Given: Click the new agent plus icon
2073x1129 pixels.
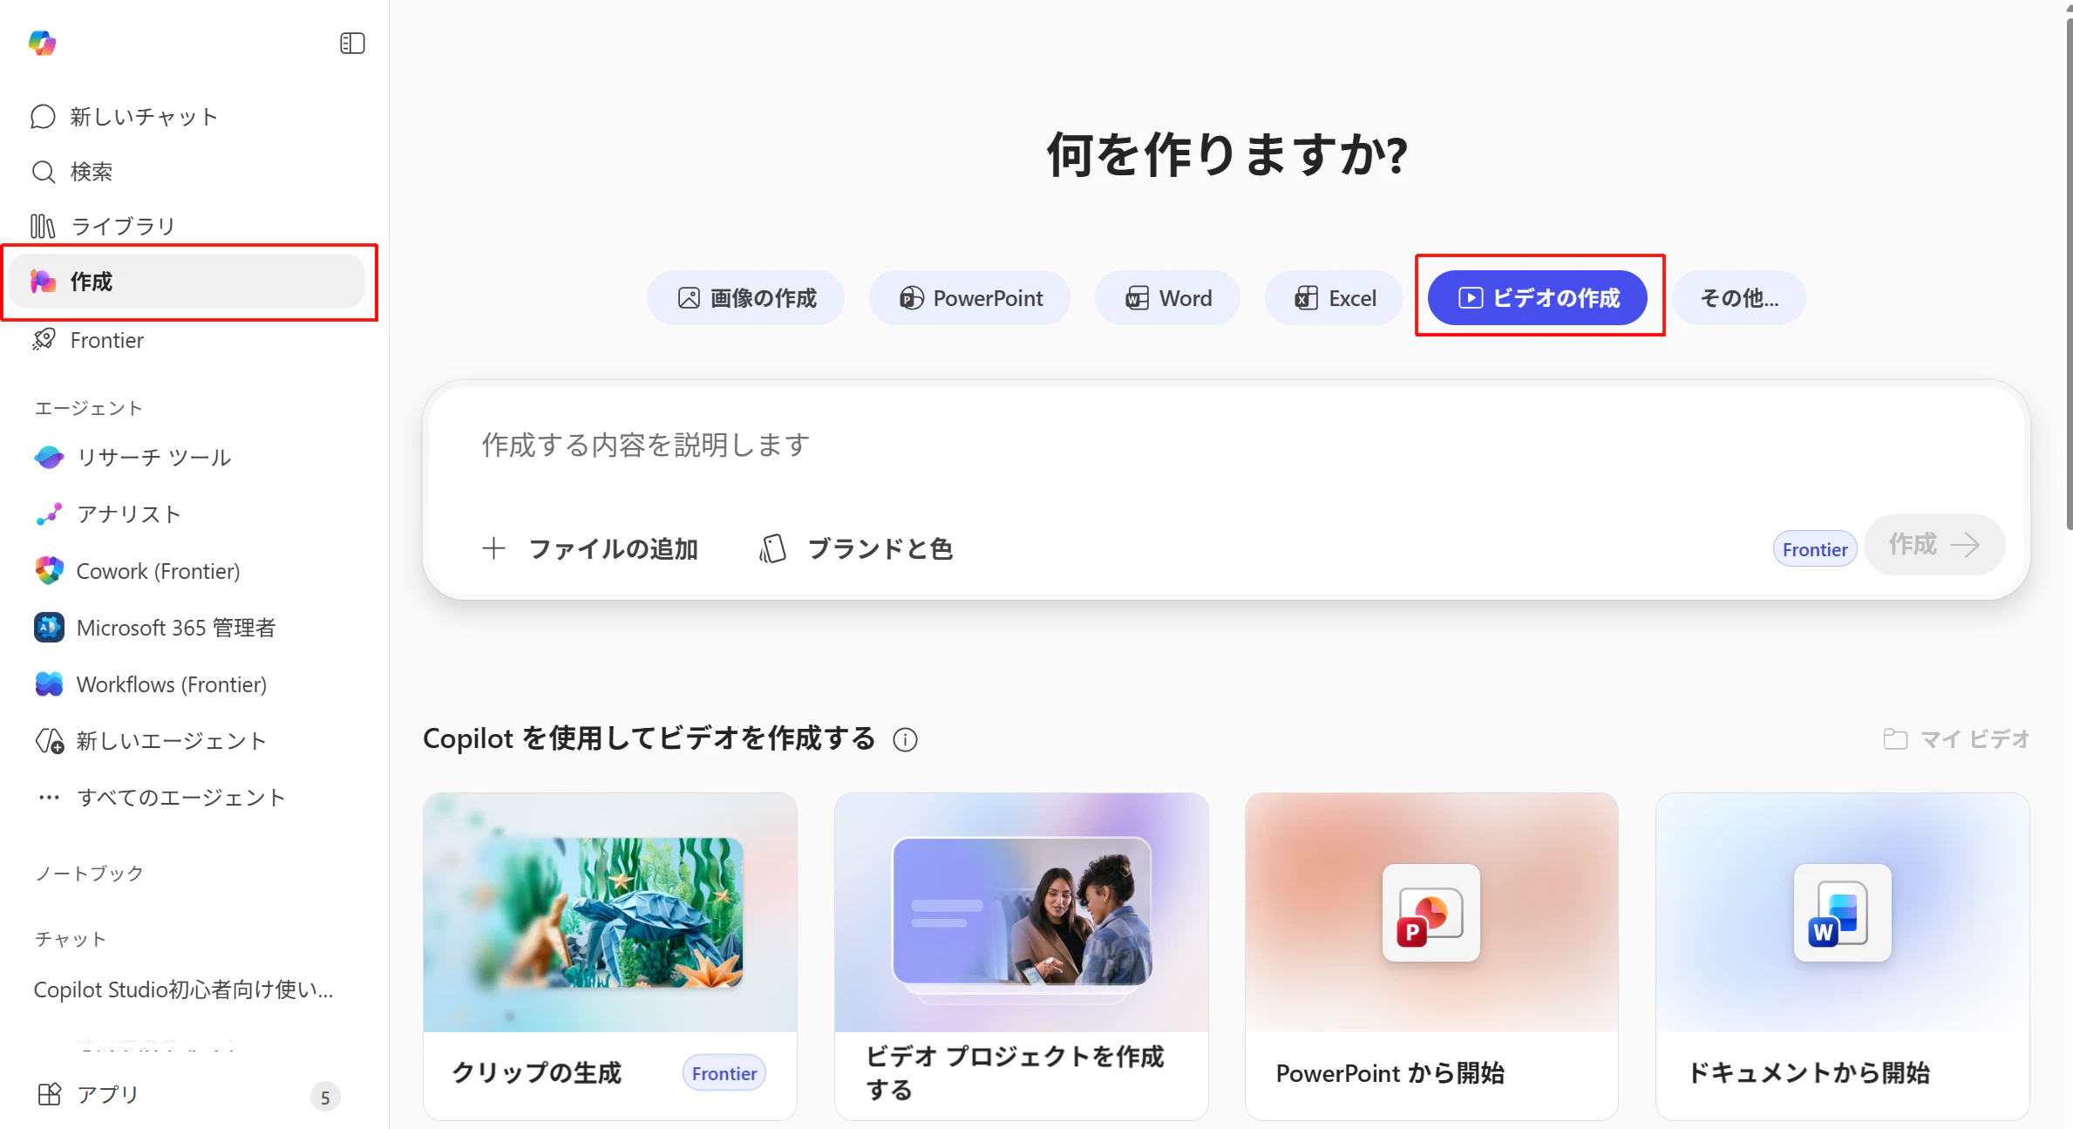Looking at the screenshot, I should click(49, 741).
